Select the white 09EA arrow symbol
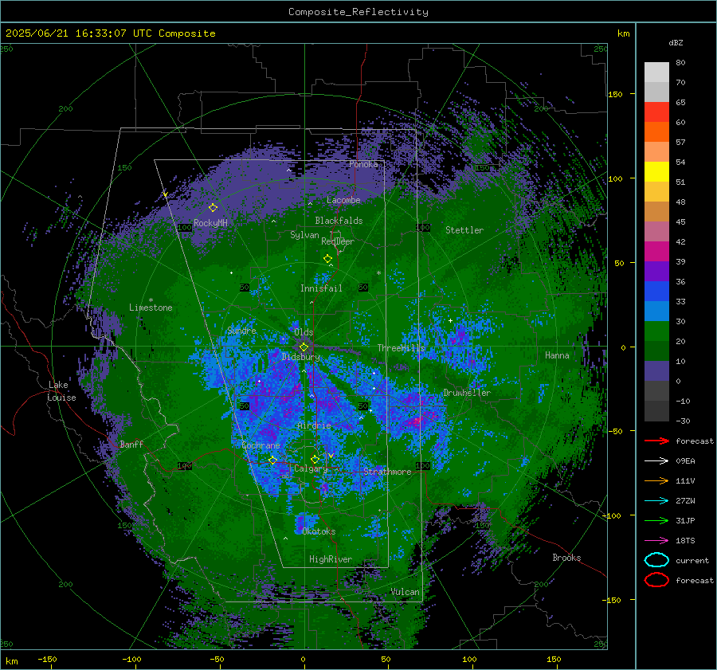This screenshot has height=670, width=717. [656, 461]
